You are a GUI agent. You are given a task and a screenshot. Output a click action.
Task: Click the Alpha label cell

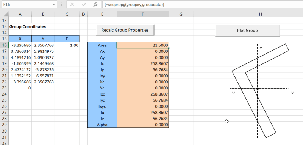(x=102, y=125)
